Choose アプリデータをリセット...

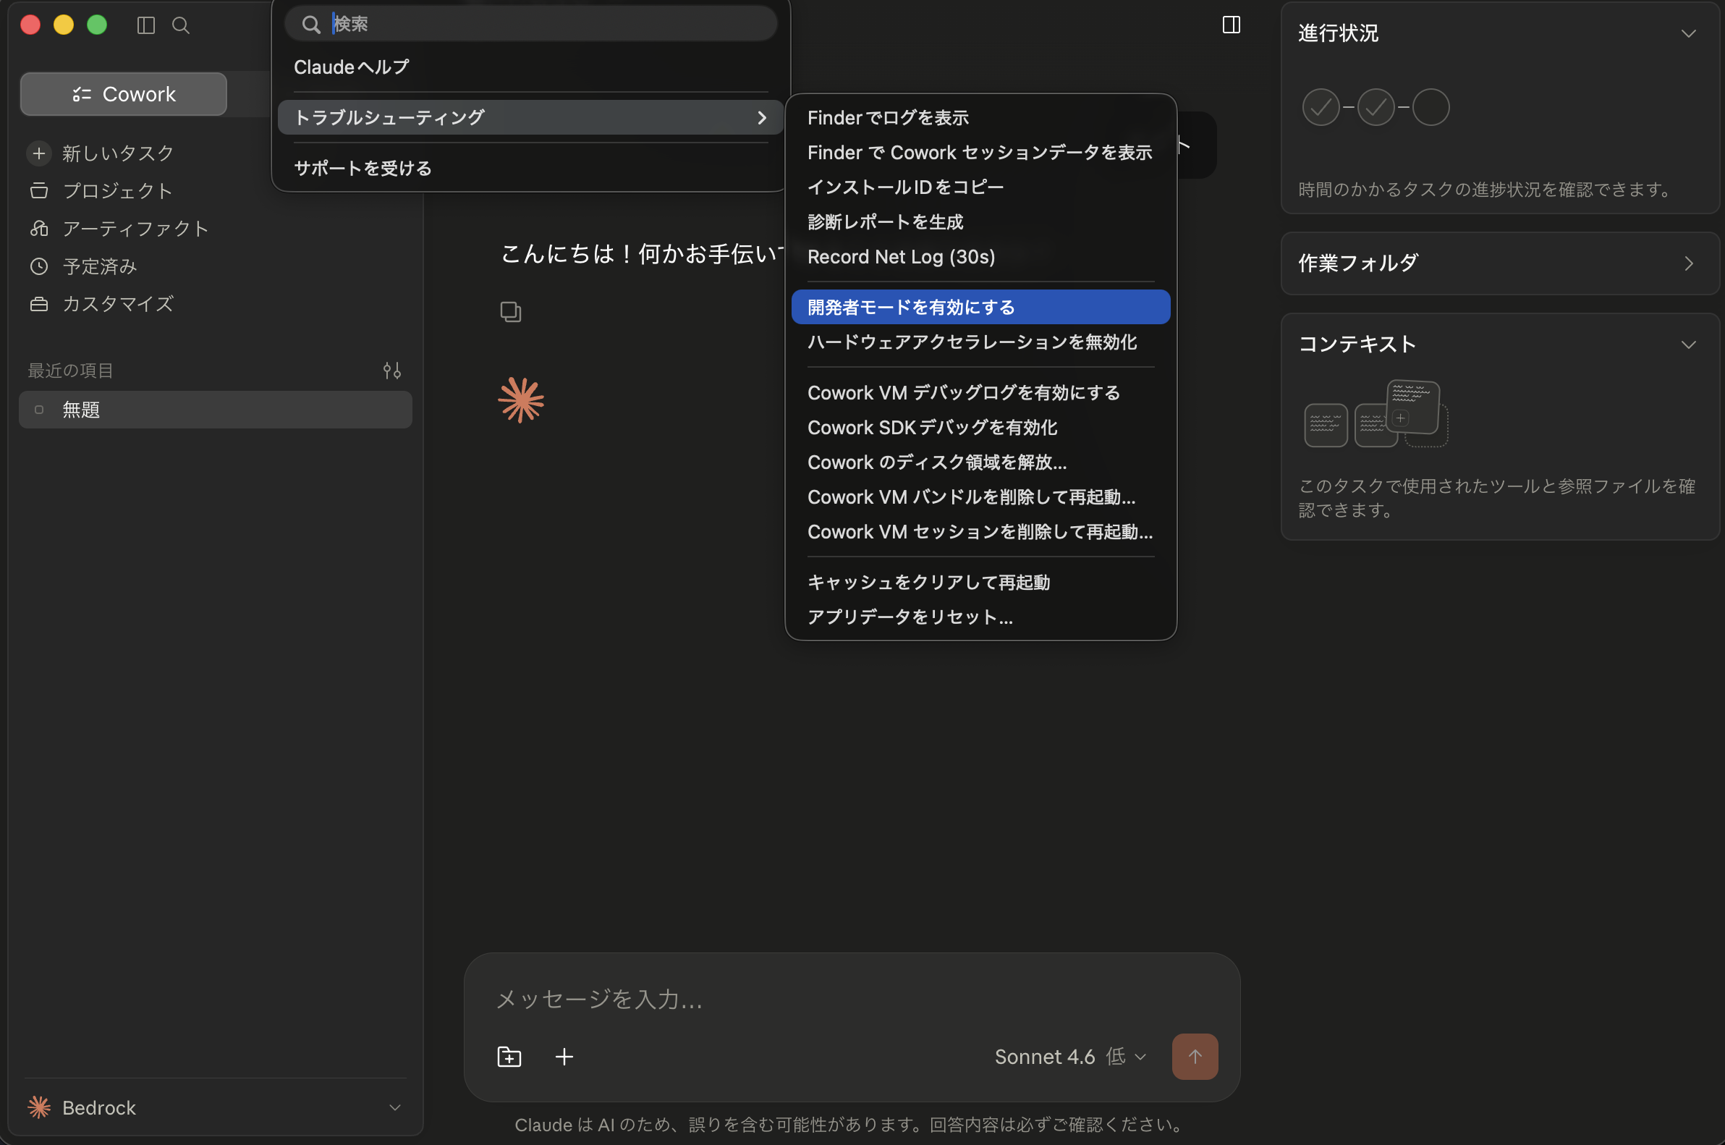(x=980, y=618)
